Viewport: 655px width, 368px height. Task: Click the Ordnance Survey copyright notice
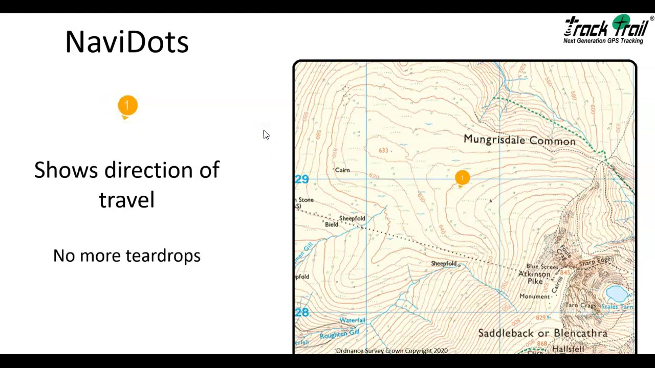(392, 351)
